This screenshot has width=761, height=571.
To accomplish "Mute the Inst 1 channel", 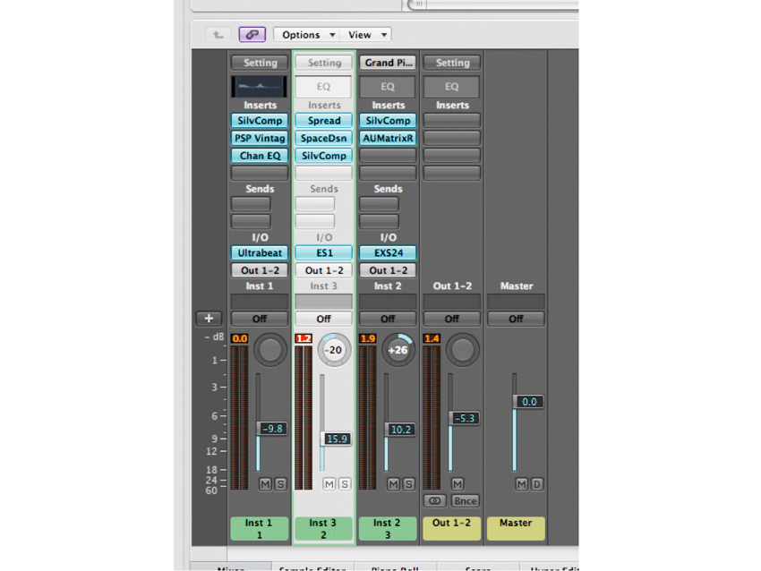I will tap(265, 483).
